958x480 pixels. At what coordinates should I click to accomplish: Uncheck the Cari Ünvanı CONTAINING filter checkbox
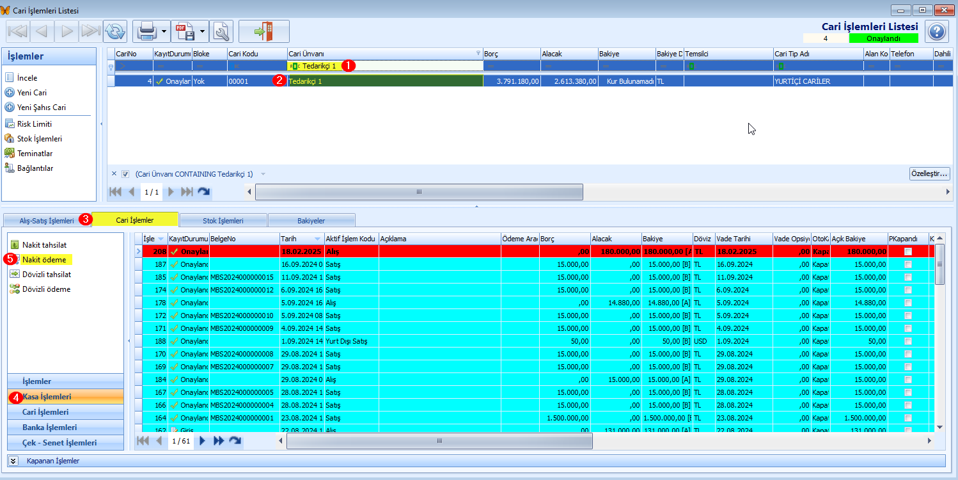125,174
